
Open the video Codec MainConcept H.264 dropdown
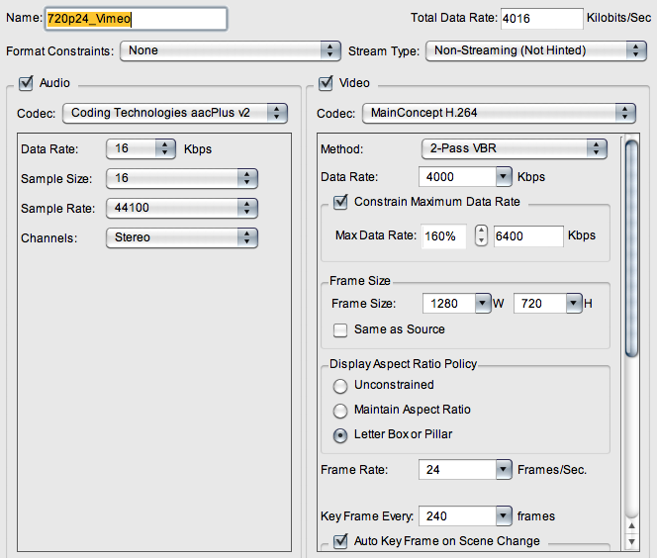point(499,114)
